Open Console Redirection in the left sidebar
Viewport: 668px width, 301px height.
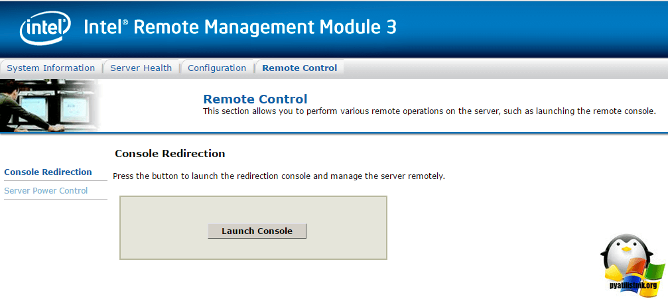[48, 172]
